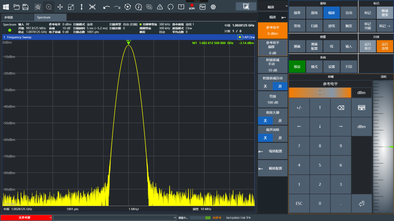Open the 迹线 menu

[331, 26]
